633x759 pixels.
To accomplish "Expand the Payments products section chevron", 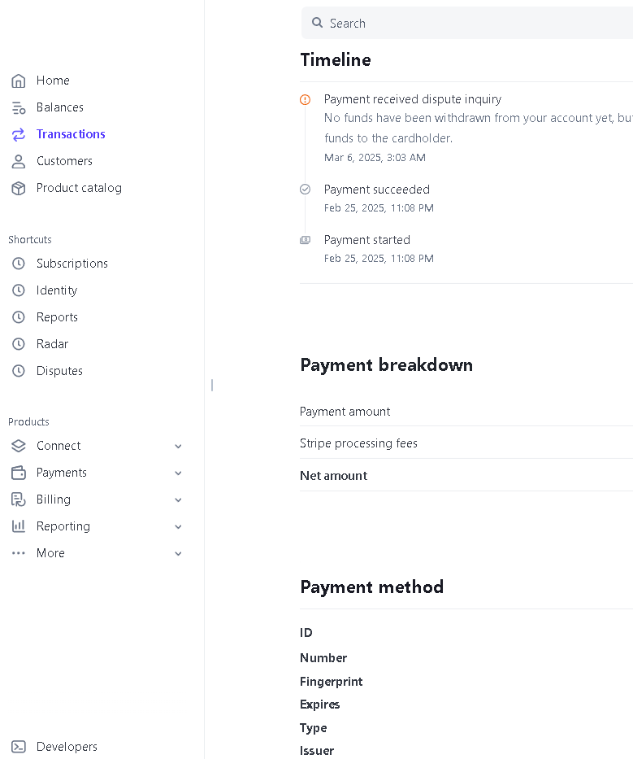I will 178,473.
